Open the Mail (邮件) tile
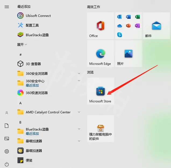Viewport: 171px width, 168px height. point(156,26)
